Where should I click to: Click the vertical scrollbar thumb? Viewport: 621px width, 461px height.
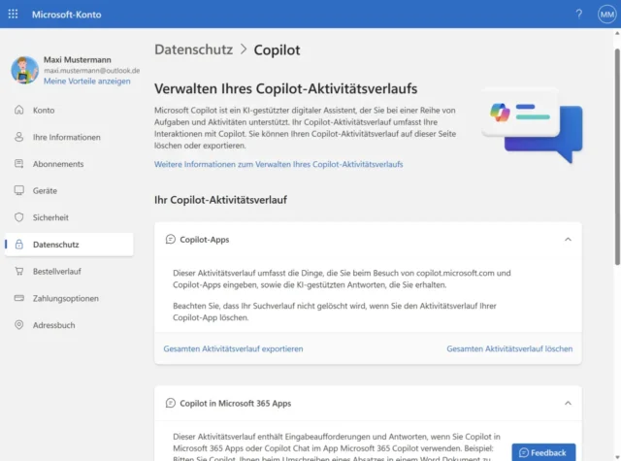[x=617, y=156]
